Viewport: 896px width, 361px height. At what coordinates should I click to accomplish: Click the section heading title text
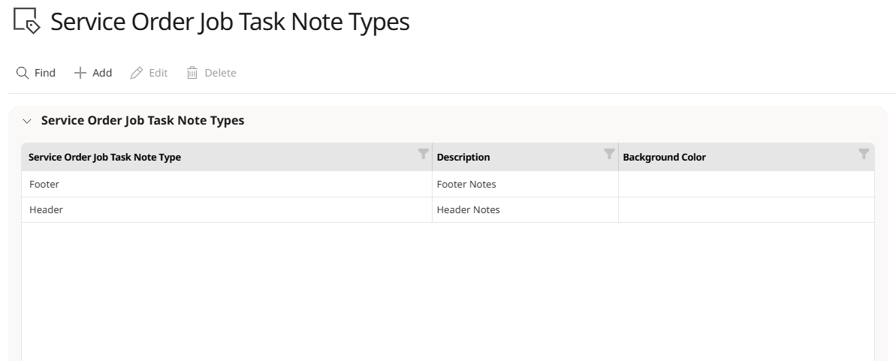pyautogui.click(x=143, y=121)
